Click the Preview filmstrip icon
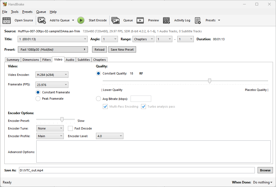This screenshot has height=187, width=276. pyautogui.click(x=140, y=20)
